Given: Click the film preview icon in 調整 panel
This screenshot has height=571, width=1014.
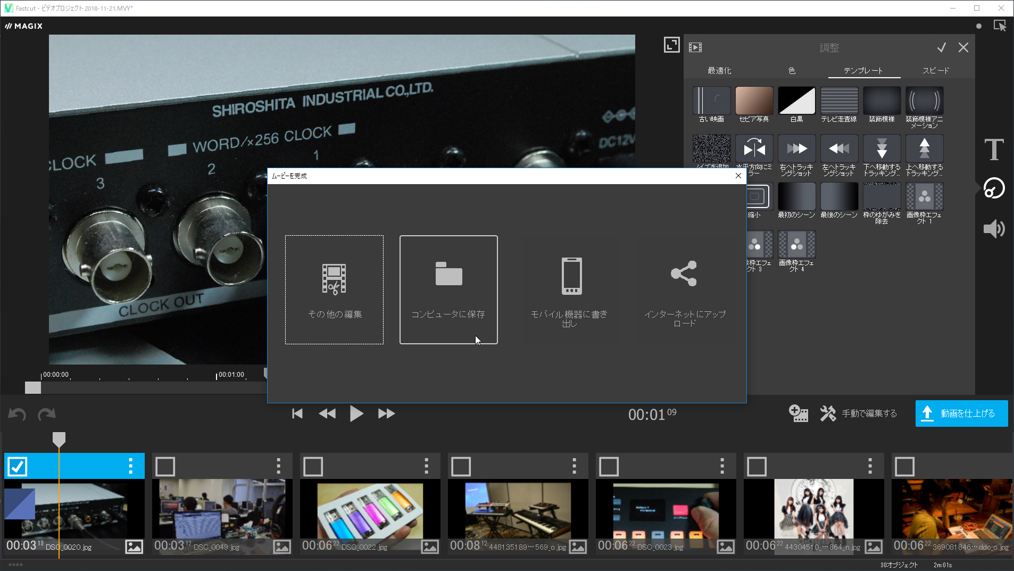Looking at the screenshot, I should [695, 47].
